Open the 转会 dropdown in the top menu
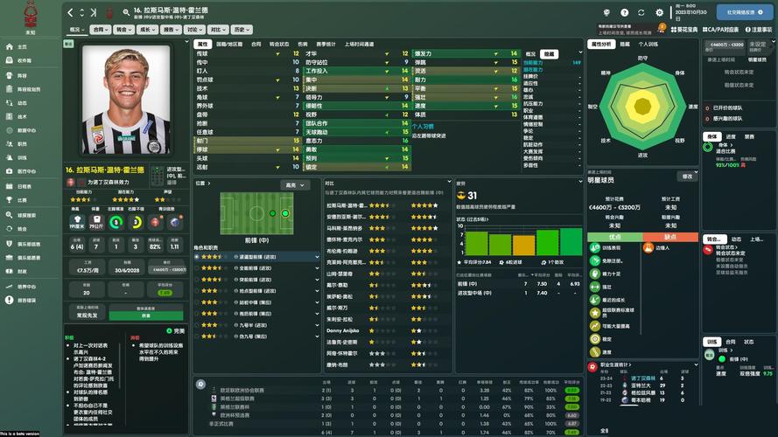This screenshot has height=437, width=778. [x=123, y=29]
